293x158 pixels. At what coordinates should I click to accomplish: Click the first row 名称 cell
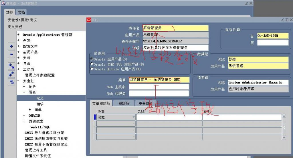[169, 117]
